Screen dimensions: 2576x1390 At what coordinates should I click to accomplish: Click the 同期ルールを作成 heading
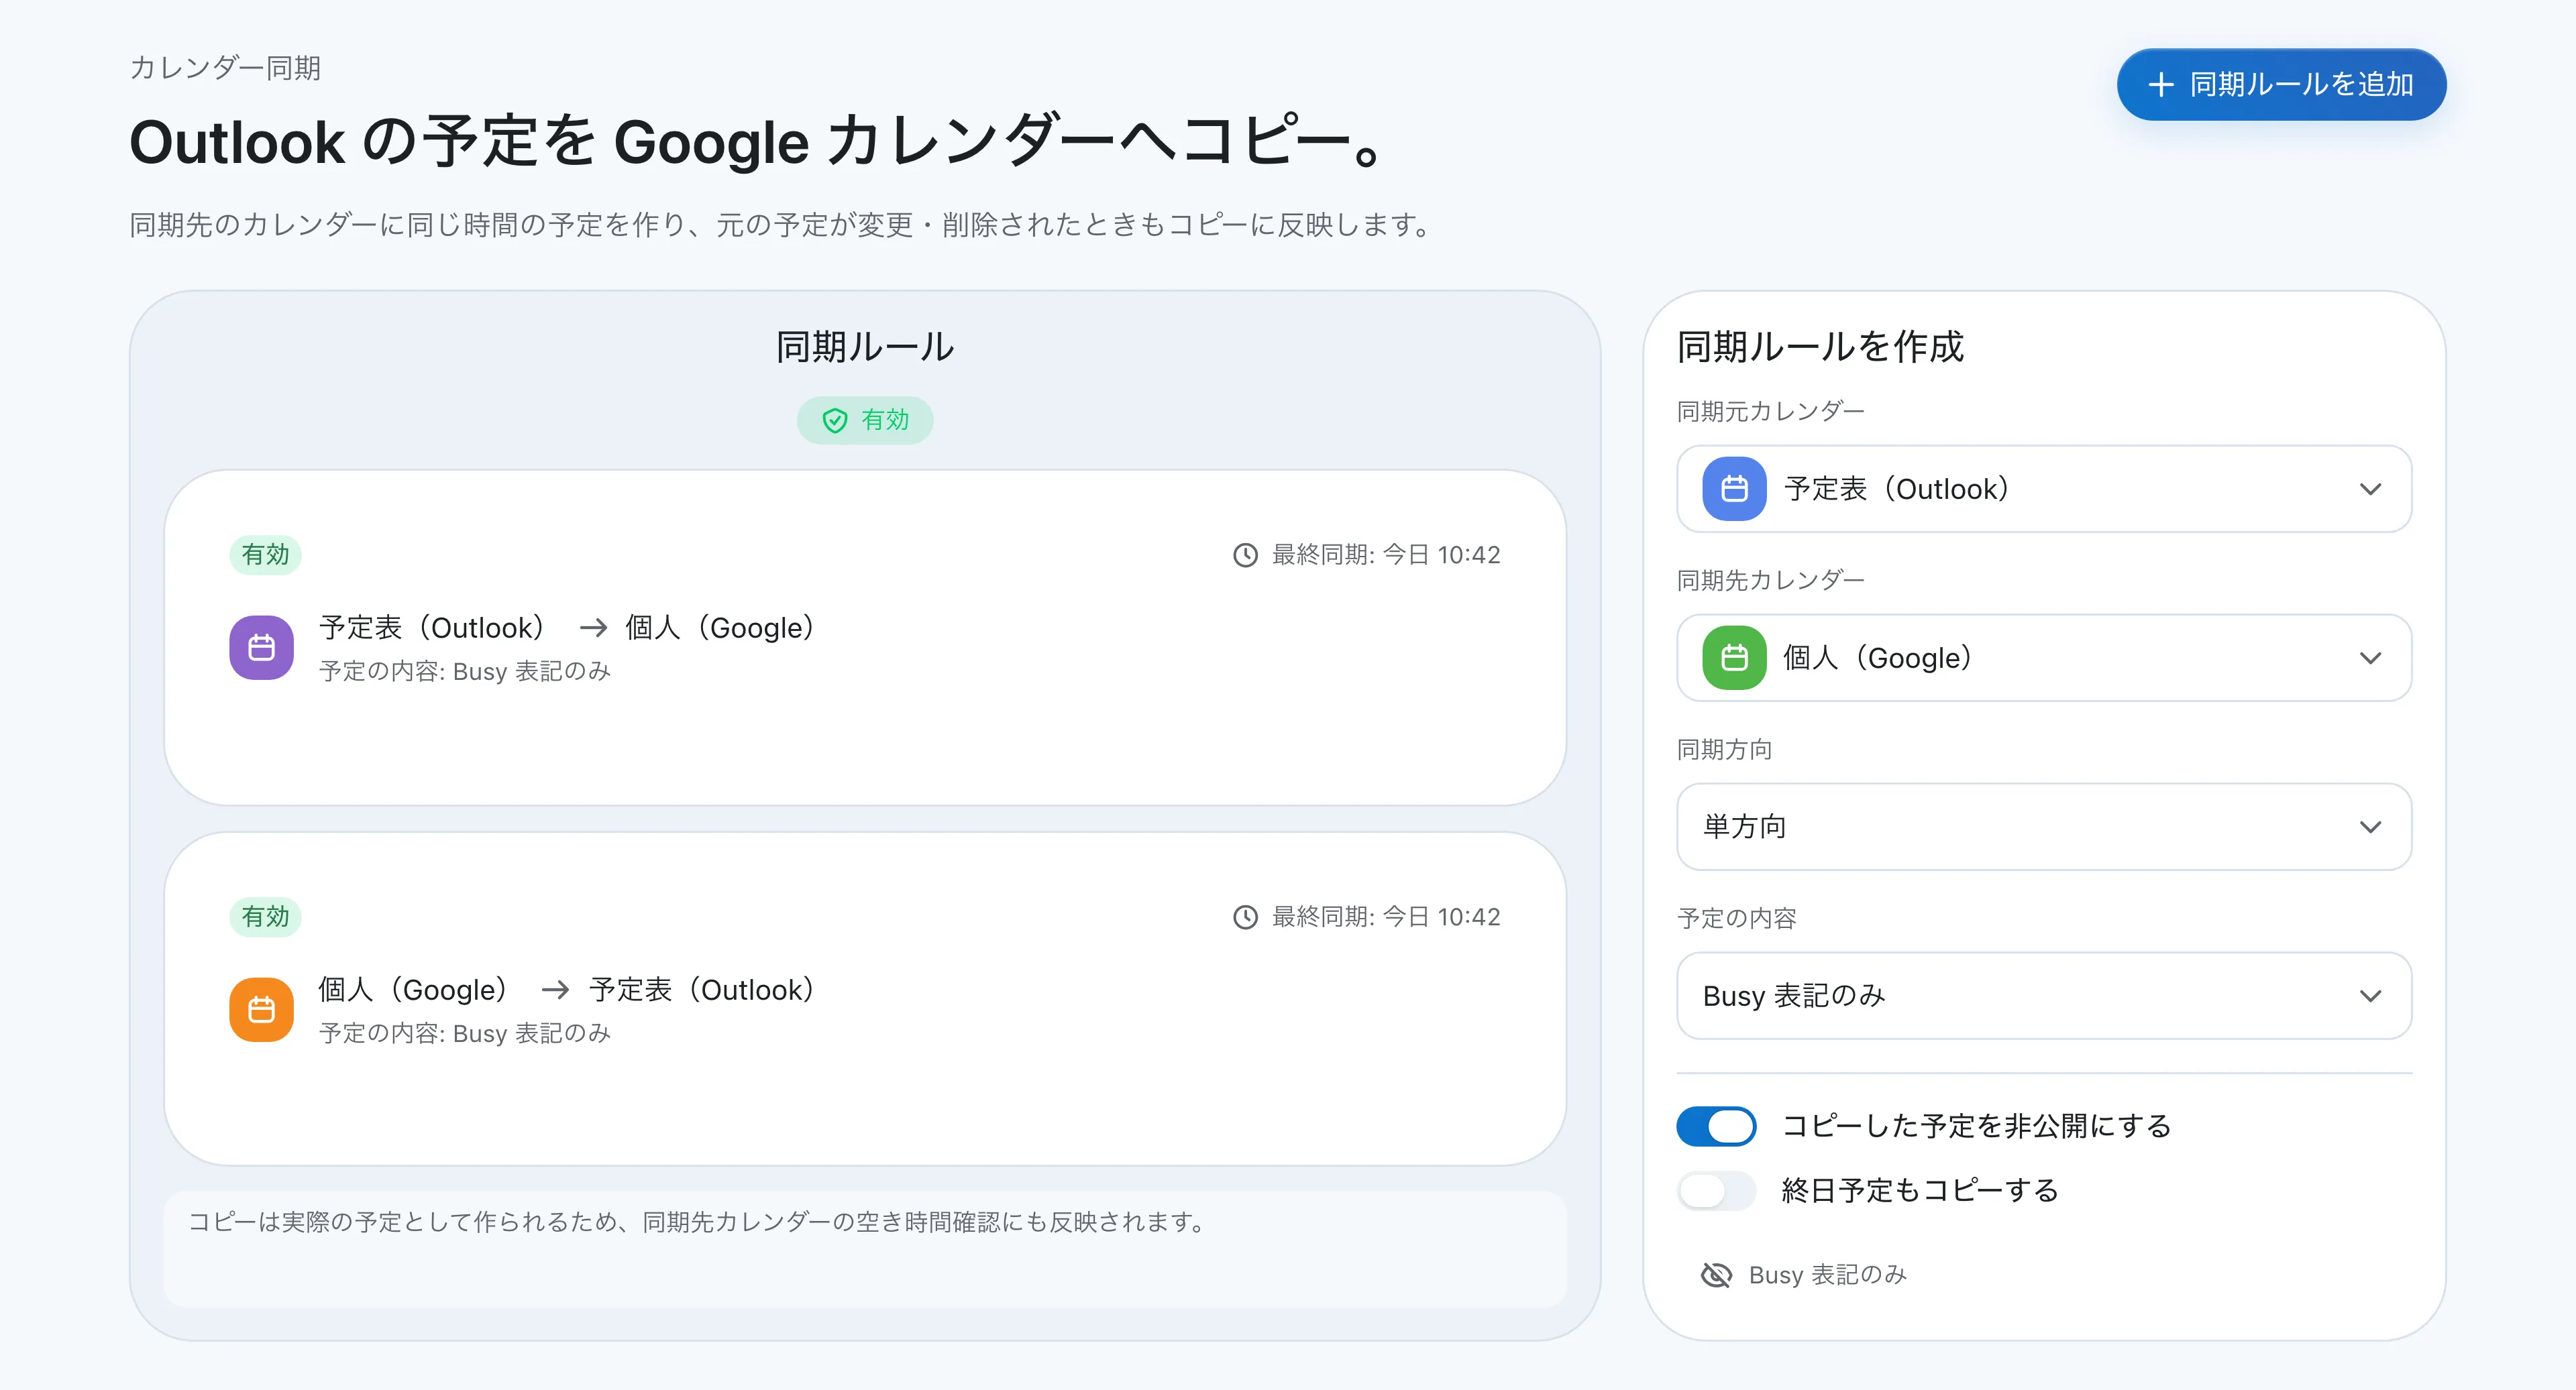pos(1820,347)
